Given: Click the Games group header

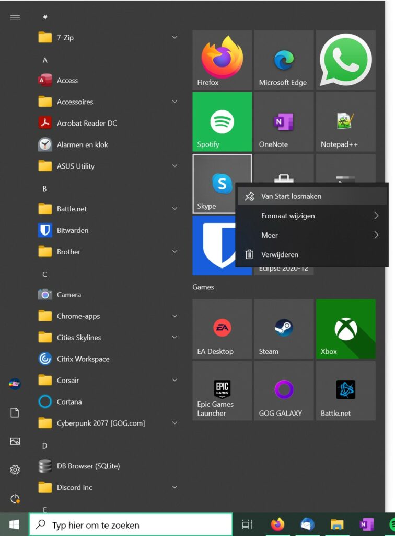Looking at the screenshot, I should click(x=203, y=287).
